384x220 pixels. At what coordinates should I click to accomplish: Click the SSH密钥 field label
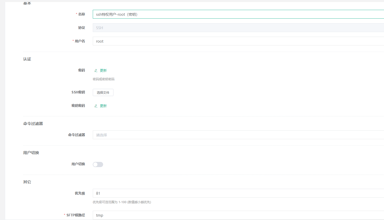tap(78, 92)
